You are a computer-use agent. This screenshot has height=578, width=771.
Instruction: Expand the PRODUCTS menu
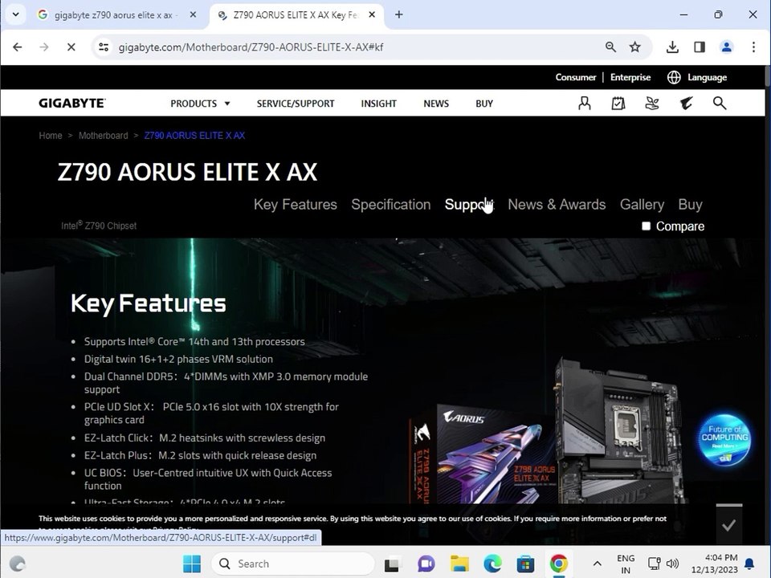click(x=200, y=104)
